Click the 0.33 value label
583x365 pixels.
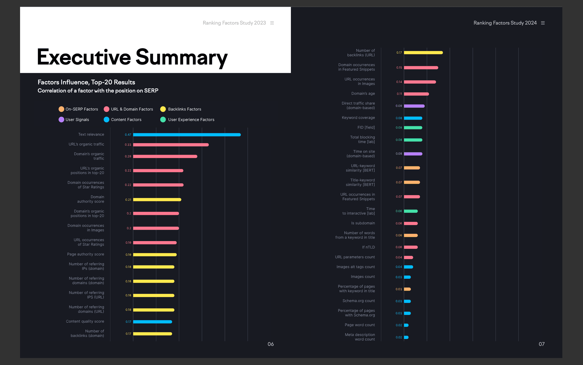(x=128, y=145)
